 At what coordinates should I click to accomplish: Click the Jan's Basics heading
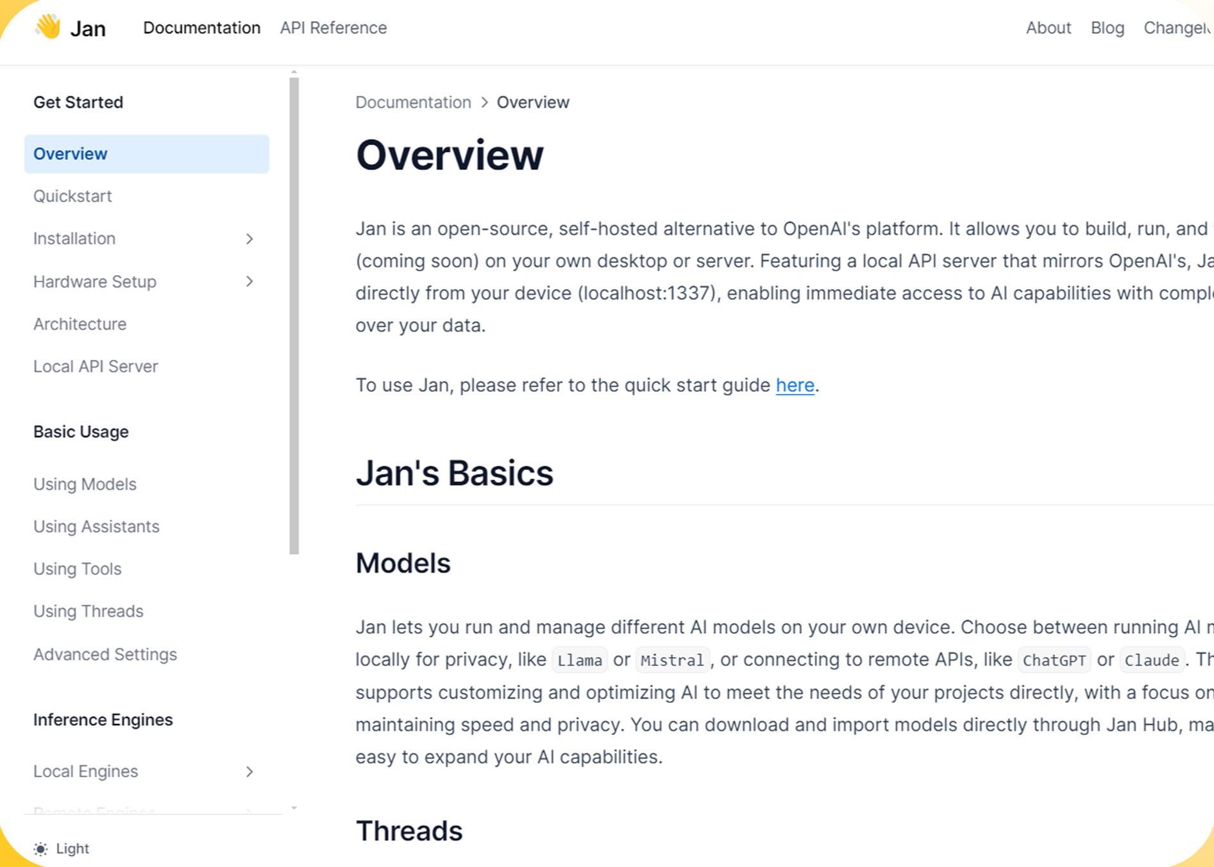455,473
